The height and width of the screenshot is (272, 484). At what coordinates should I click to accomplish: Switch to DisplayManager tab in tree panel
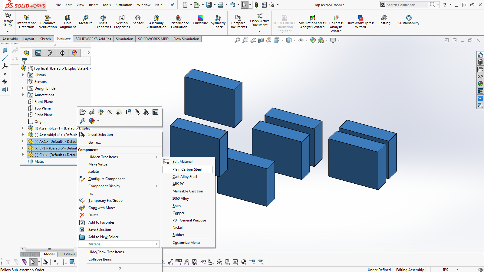(74, 53)
